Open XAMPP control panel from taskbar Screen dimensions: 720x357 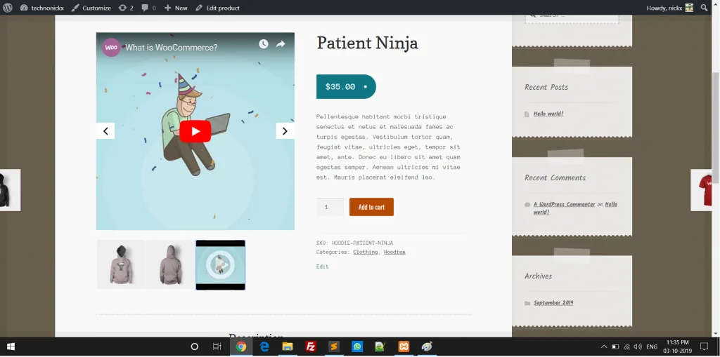click(404, 347)
